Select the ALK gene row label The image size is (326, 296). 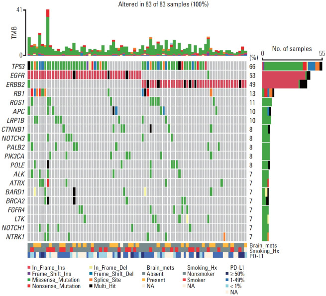(19, 174)
